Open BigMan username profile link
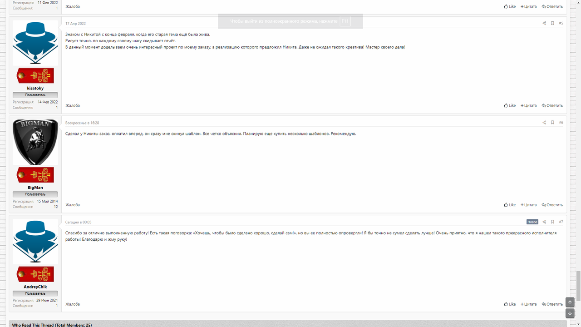581x327 pixels. (x=35, y=188)
